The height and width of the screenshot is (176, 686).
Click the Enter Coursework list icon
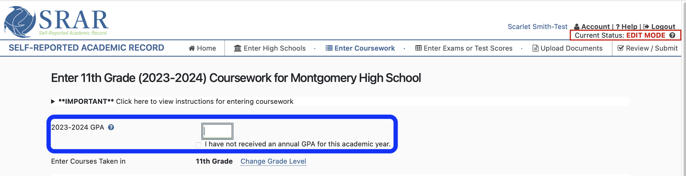click(x=329, y=48)
